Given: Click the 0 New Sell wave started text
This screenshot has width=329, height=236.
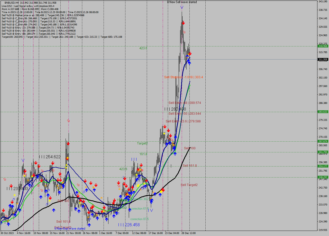Looking at the screenshot, I should point(182,2).
